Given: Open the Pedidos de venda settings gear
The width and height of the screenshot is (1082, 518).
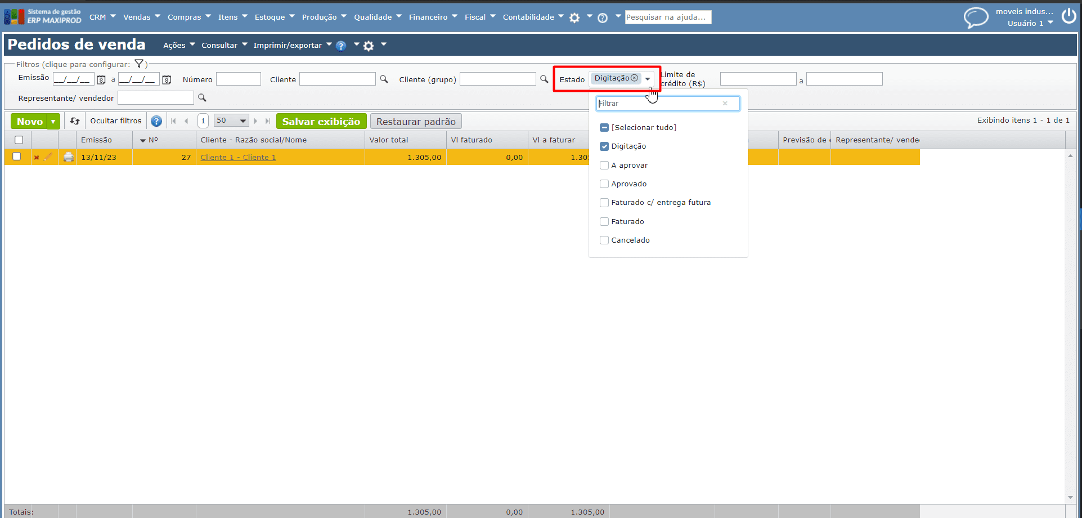Looking at the screenshot, I should (369, 46).
